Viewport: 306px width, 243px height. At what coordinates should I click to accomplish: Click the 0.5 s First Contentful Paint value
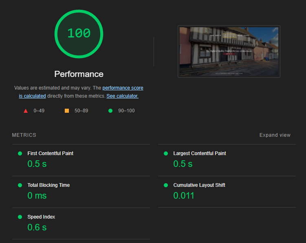tap(37, 164)
